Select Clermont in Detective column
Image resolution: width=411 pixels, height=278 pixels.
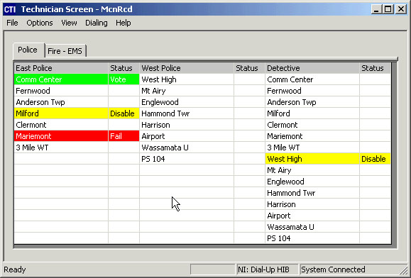click(x=312, y=125)
